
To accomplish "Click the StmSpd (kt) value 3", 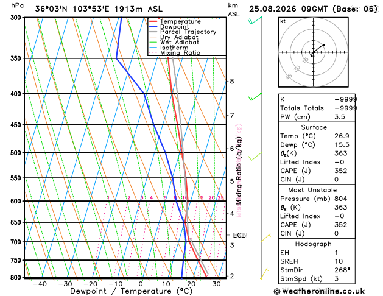I will [337, 279].
